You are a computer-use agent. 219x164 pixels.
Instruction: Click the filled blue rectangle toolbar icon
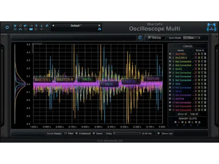tap(31, 29)
